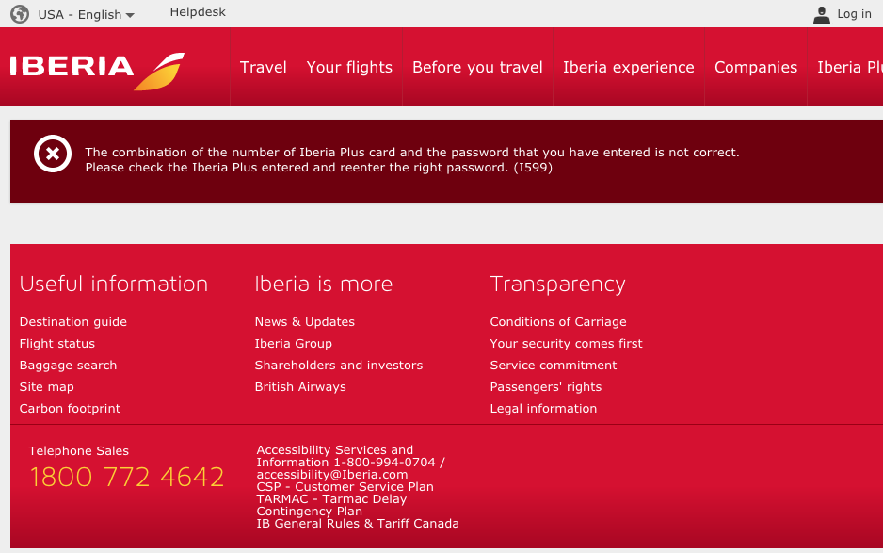Click the Transparency heading

point(557,285)
